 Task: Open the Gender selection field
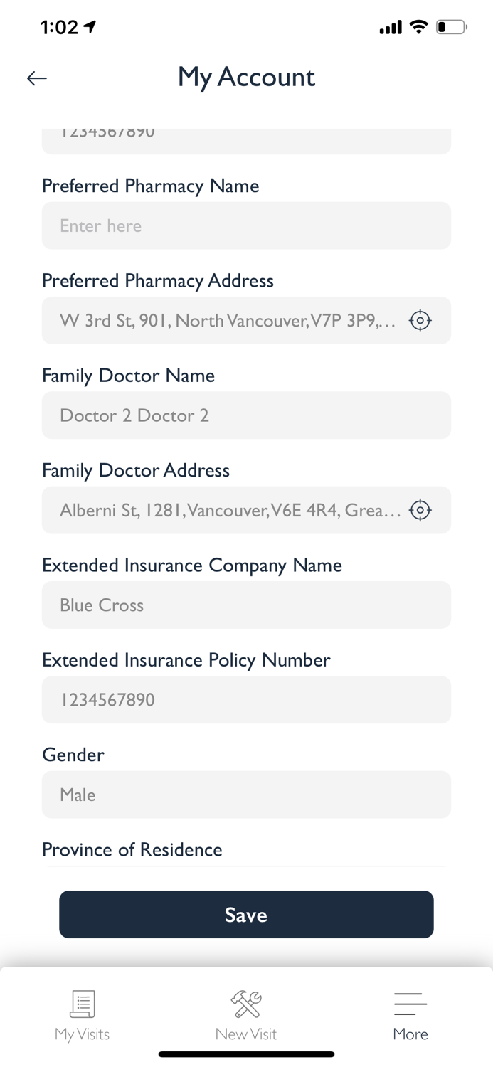[x=246, y=795]
